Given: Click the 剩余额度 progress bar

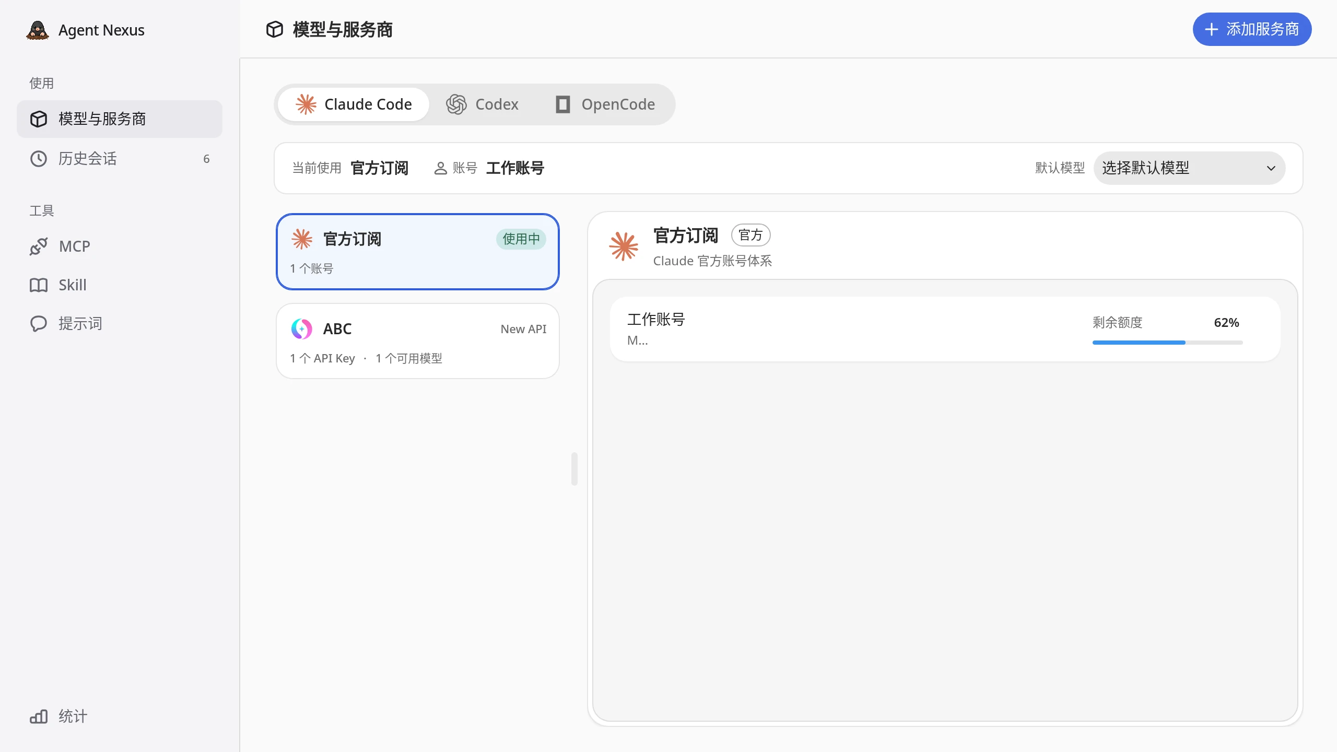Looking at the screenshot, I should point(1168,343).
